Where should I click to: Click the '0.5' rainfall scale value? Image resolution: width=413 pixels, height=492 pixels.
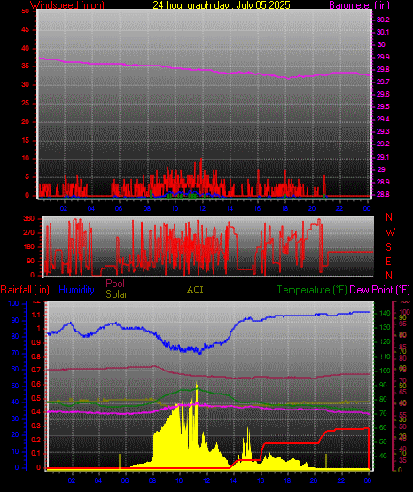coord(36,398)
